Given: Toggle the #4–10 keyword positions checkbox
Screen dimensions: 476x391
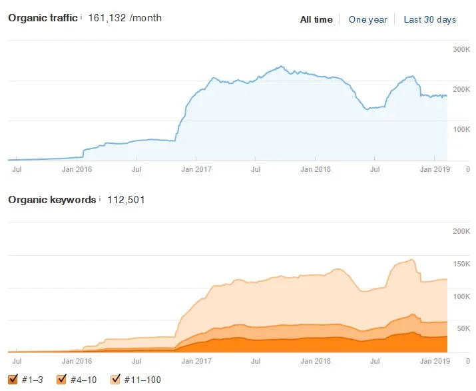Looking at the screenshot, I should click(61, 379).
